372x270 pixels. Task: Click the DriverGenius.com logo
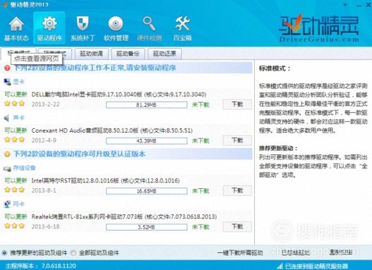pos(318,29)
